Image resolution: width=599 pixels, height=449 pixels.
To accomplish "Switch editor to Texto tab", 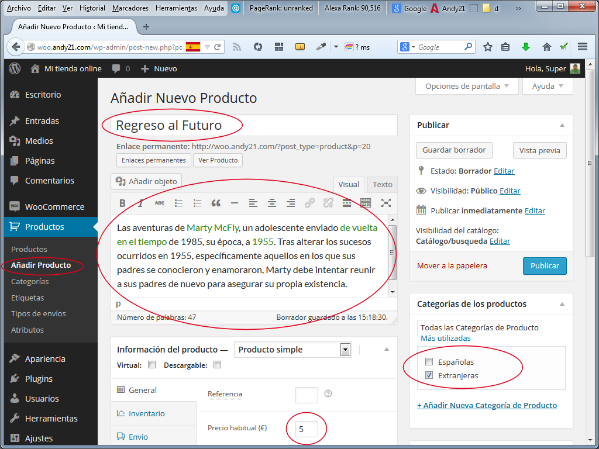I will 383,184.
